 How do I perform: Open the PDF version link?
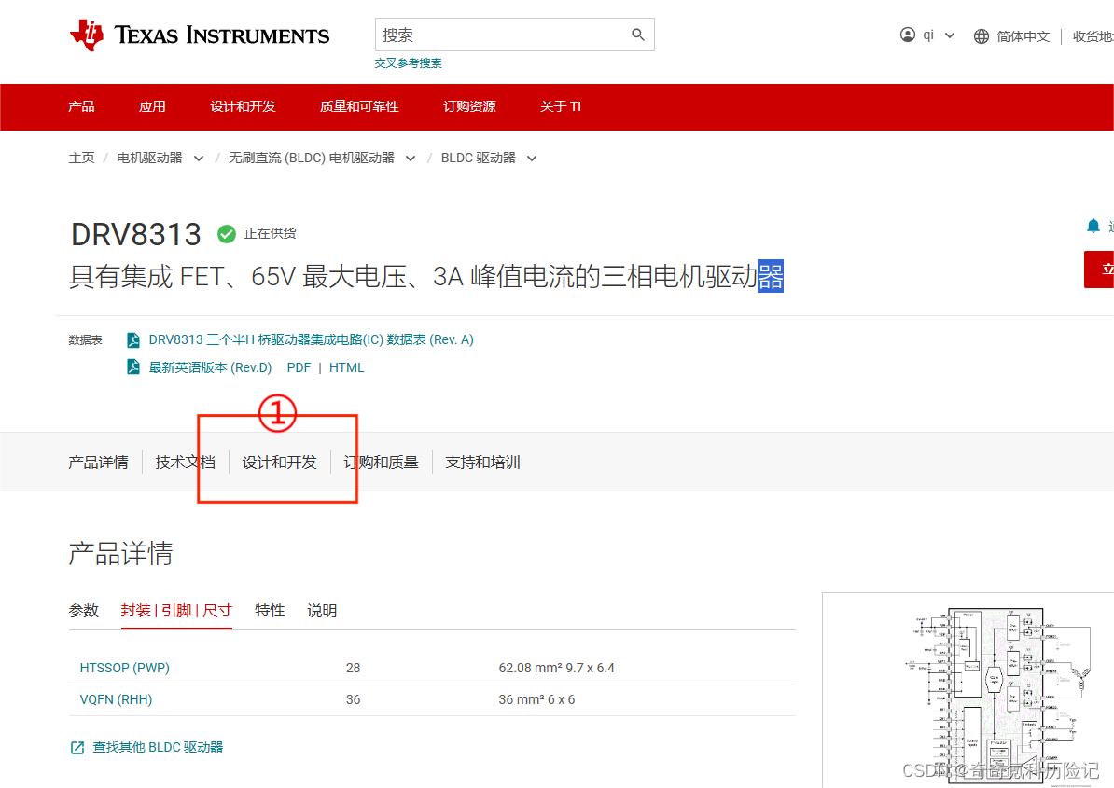pyautogui.click(x=299, y=367)
